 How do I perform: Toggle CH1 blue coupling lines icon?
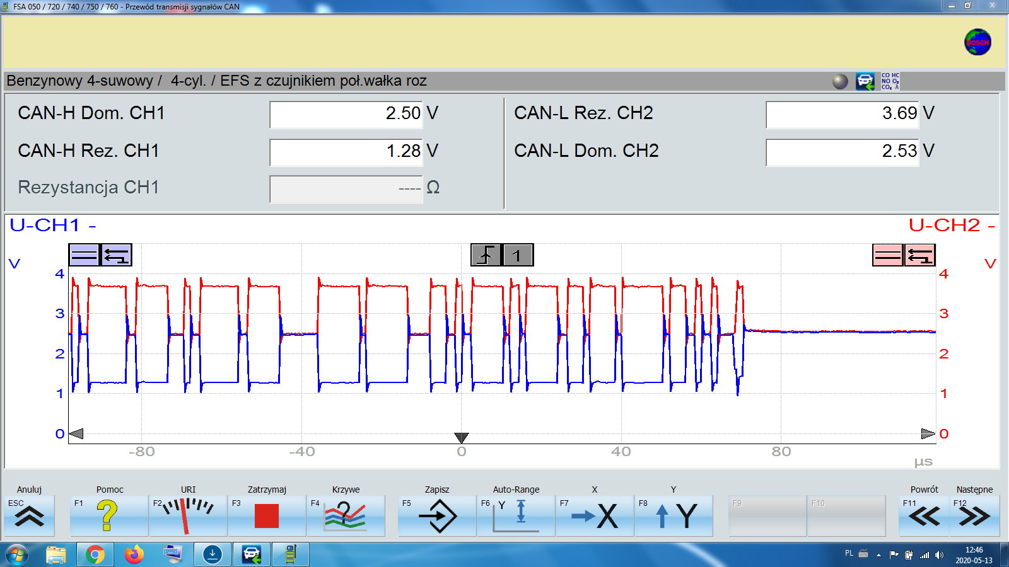pos(84,255)
